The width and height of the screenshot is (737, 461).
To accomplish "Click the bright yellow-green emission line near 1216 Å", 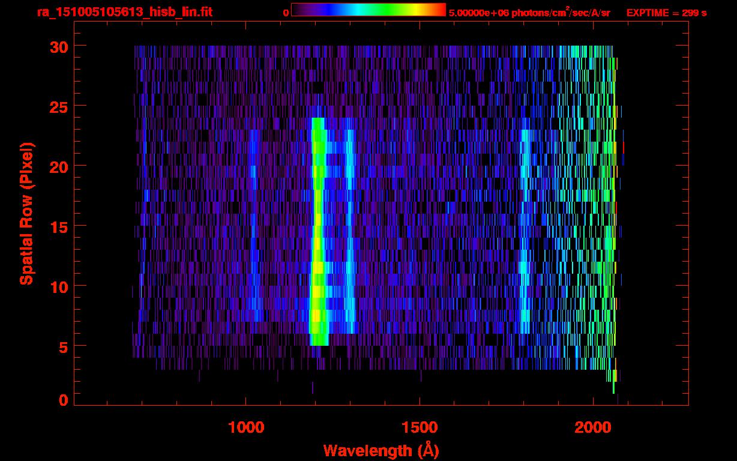I will pos(318,232).
